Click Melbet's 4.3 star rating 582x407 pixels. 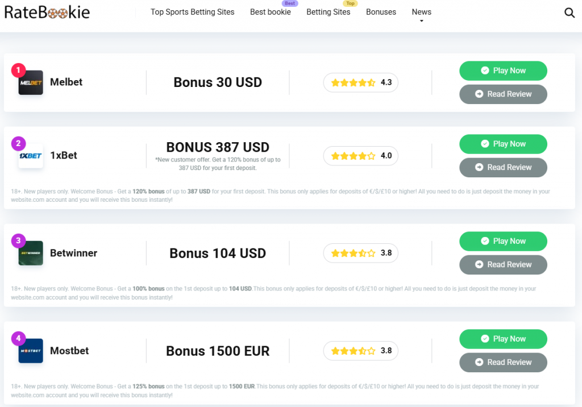coord(361,82)
